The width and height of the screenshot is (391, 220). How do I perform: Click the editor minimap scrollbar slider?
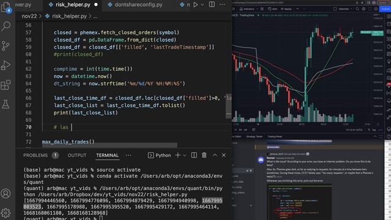(228, 106)
